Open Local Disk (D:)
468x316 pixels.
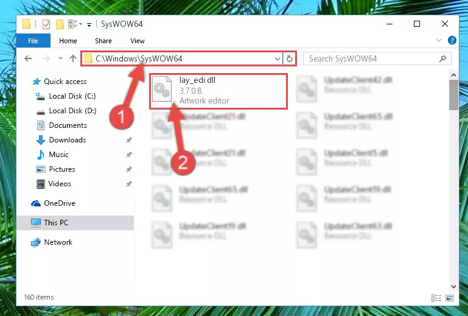[72, 111]
